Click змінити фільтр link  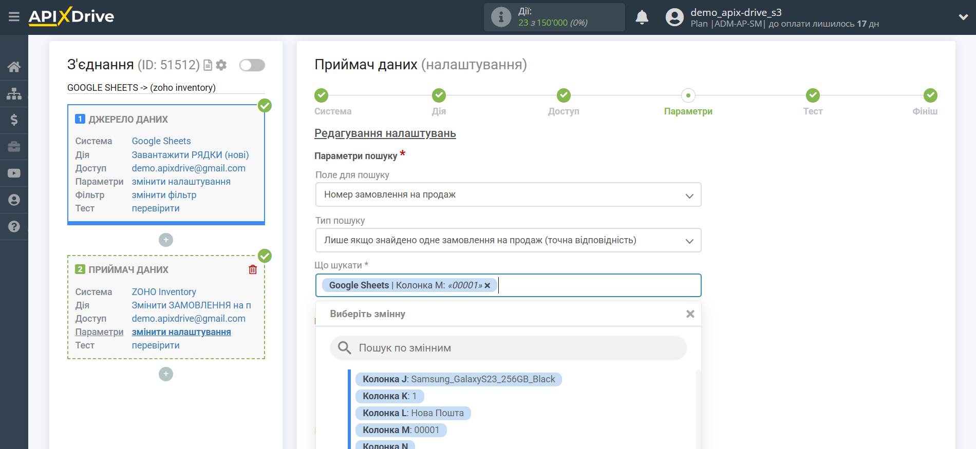point(164,195)
